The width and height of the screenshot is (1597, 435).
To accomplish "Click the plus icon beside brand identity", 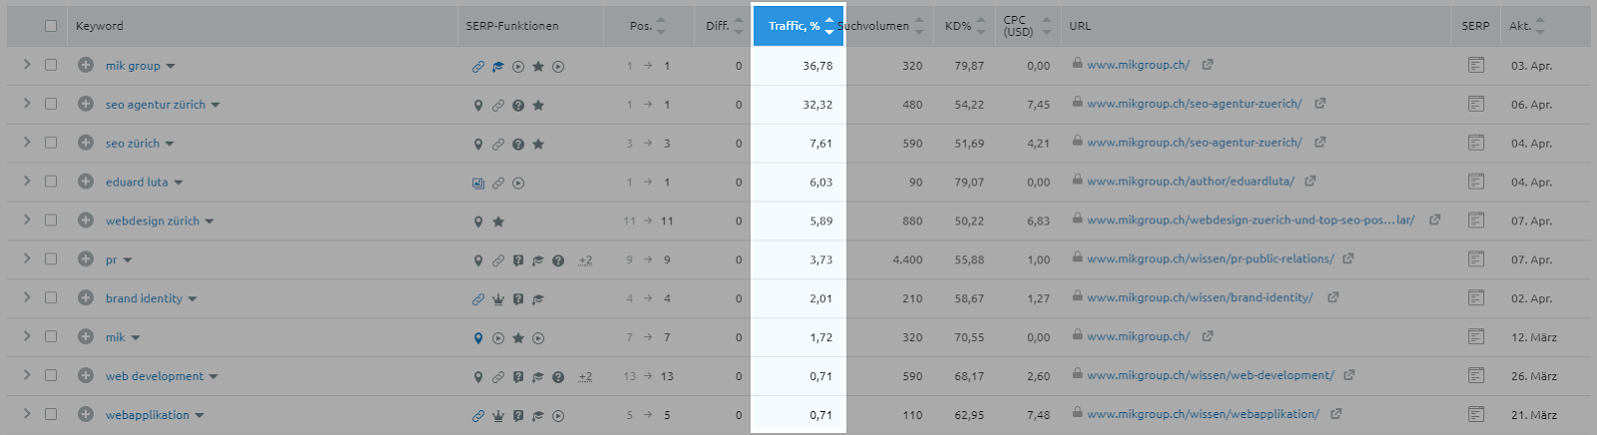I will coord(86,298).
